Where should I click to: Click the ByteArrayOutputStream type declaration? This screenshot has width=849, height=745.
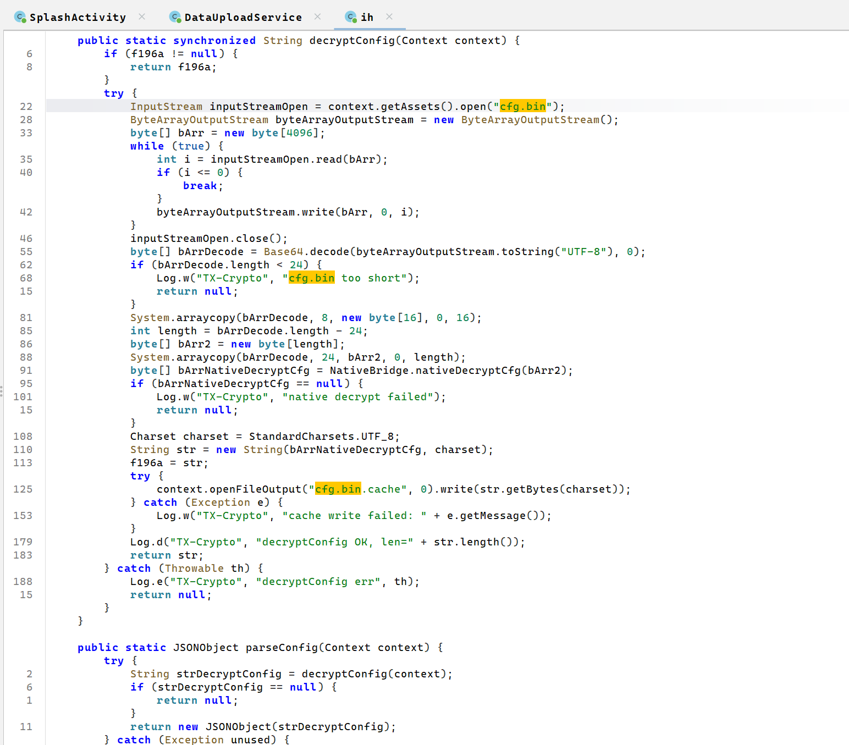pyautogui.click(x=199, y=119)
